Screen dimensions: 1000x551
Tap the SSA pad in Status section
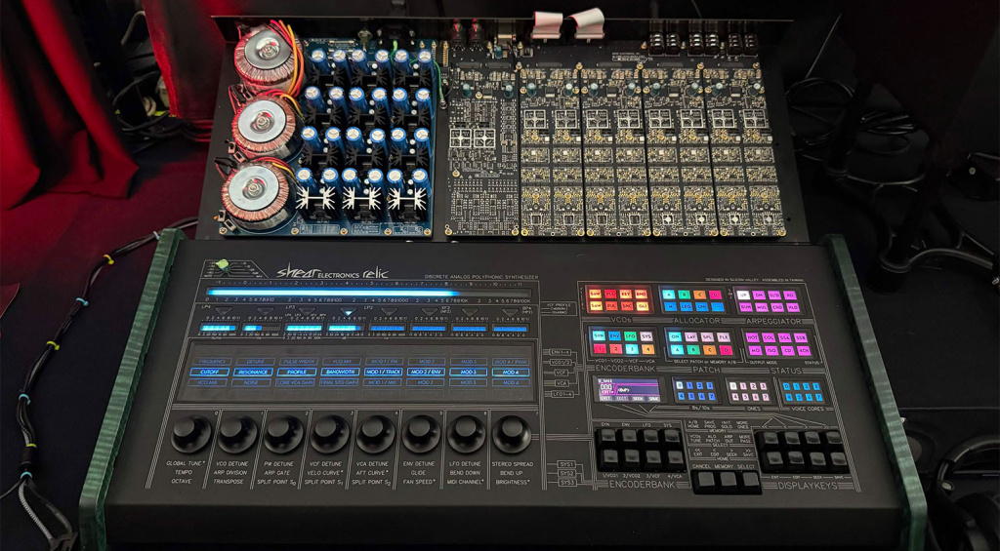784,337
